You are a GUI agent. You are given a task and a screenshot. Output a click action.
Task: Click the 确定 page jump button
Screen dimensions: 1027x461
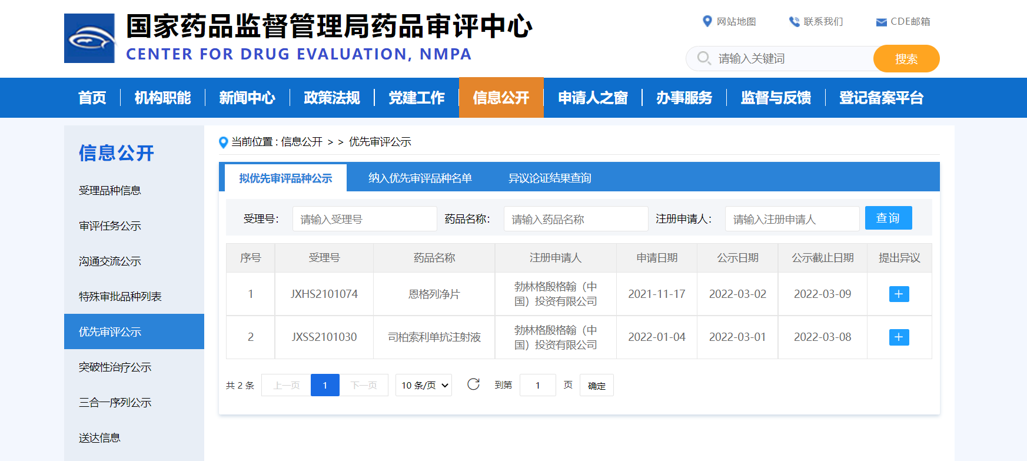pyautogui.click(x=597, y=385)
